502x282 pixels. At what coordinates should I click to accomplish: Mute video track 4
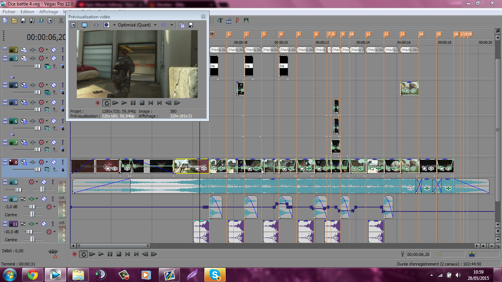coord(54,85)
